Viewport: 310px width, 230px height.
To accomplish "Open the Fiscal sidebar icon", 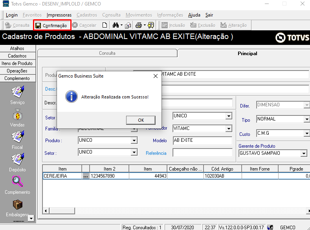I will click(x=18, y=137).
